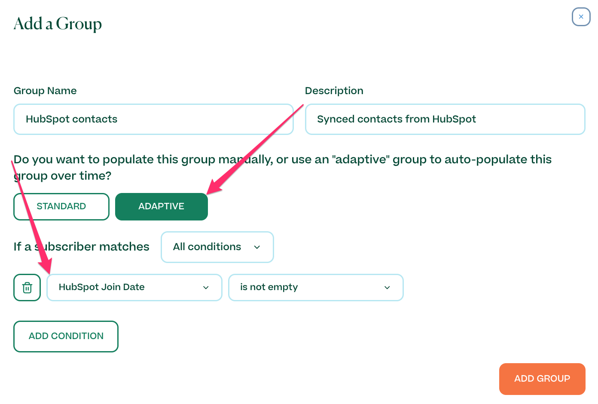
Task: Open the 'is not empty' operator dropdown
Action: pos(316,288)
